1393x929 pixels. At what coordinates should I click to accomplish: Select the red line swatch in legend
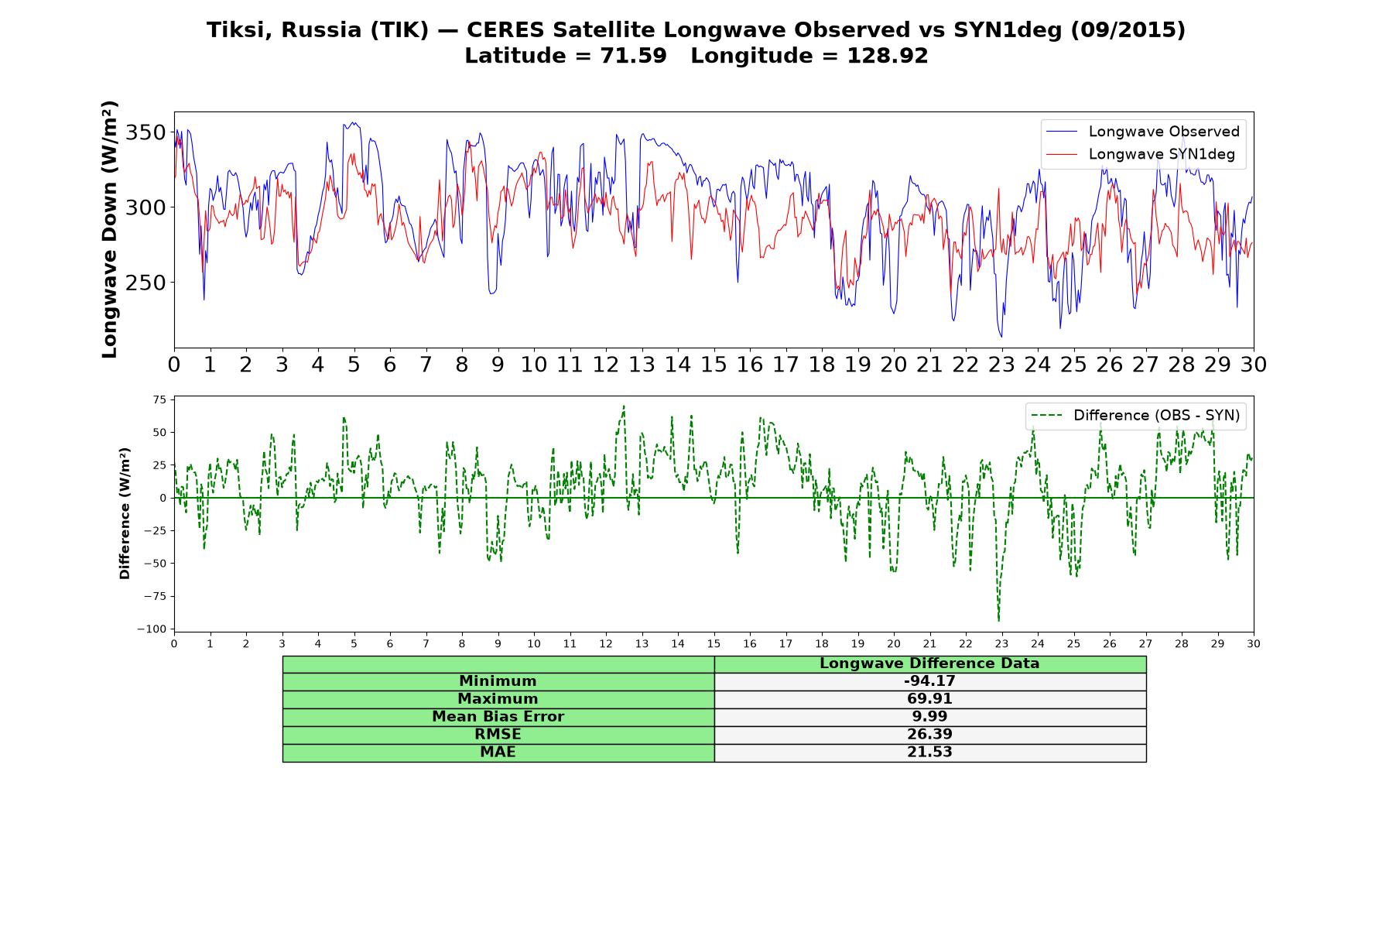point(1061,155)
